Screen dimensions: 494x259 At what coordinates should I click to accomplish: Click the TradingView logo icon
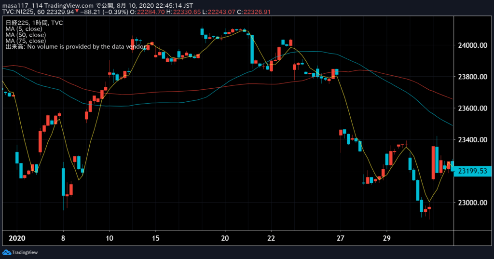tap(6, 252)
